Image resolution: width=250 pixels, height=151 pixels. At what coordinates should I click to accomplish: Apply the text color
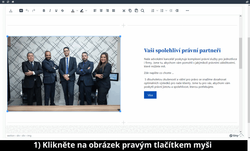73,11
